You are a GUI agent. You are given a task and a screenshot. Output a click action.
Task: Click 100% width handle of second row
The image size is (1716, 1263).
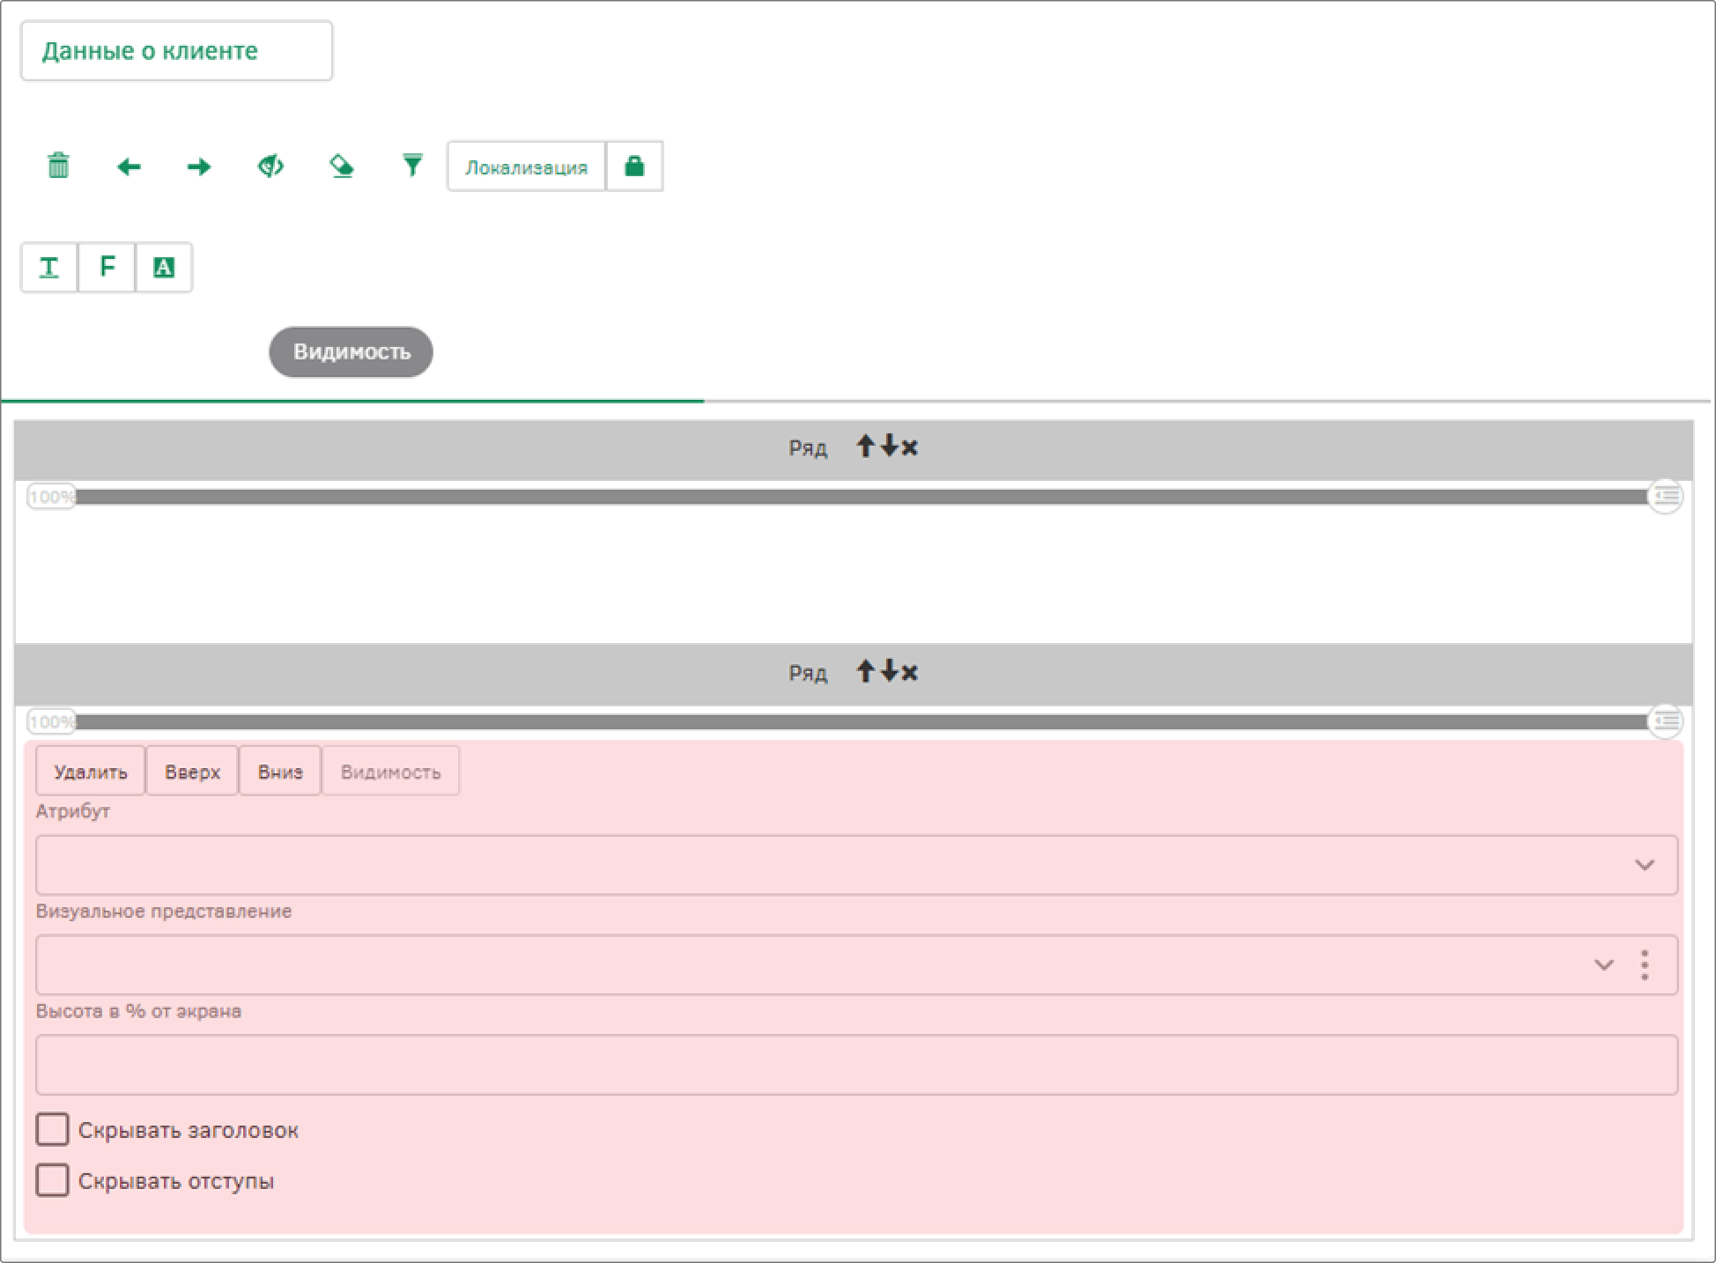(51, 722)
